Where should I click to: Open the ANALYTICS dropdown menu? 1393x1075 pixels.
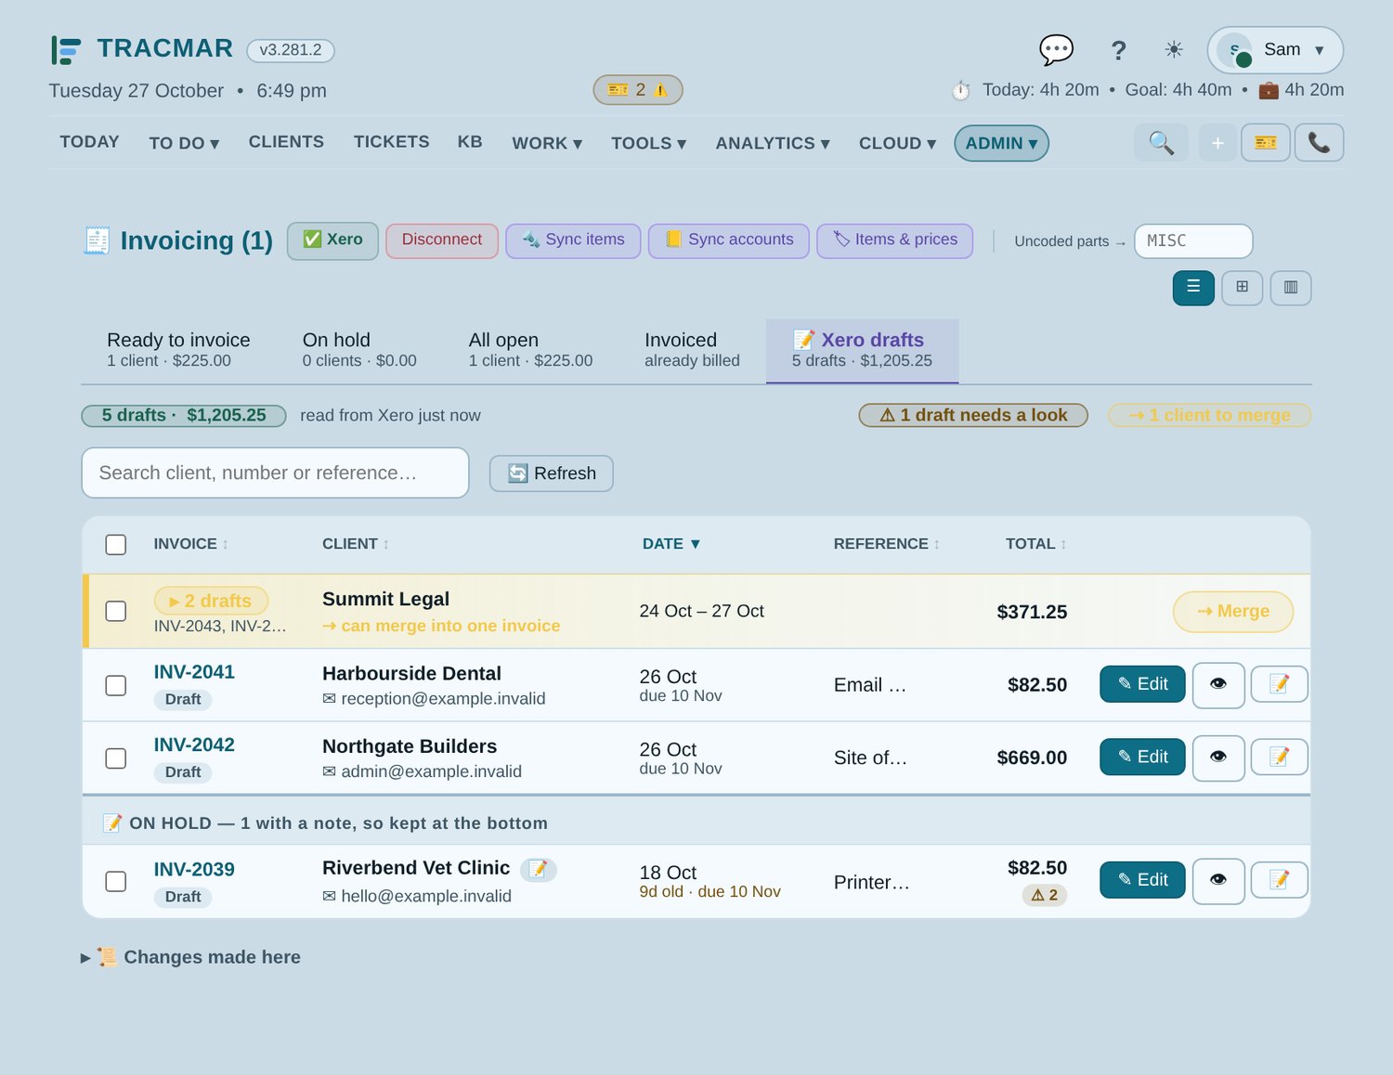773,143
